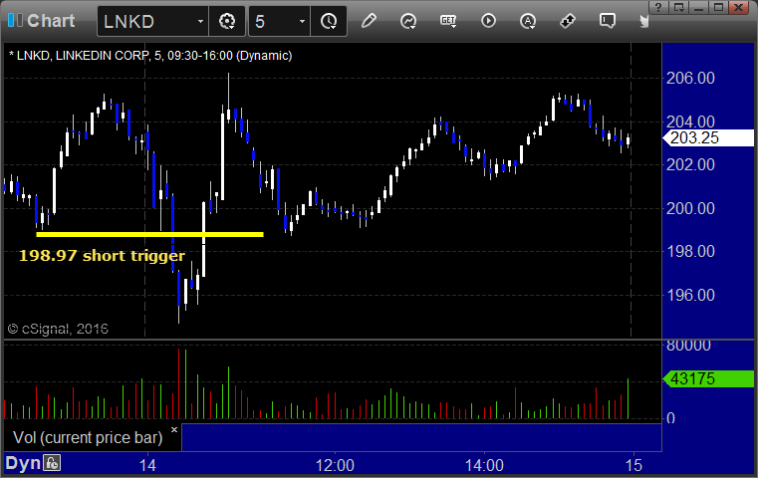Click the blue link bars icon beside Chart

pos(15,20)
